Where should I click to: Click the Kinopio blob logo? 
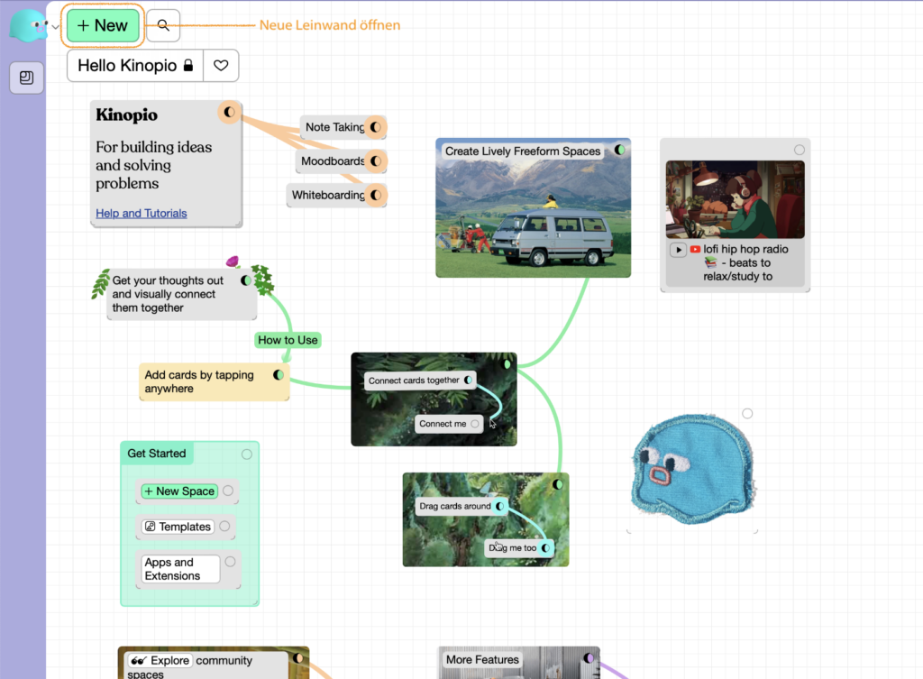coord(27,26)
